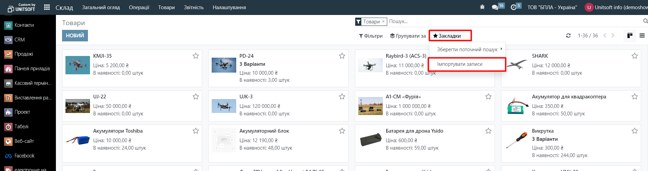Expand Зберегти поточний пошук submenu
Image resolution: width=648 pixels, height=171 pixels.
point(467,50)
